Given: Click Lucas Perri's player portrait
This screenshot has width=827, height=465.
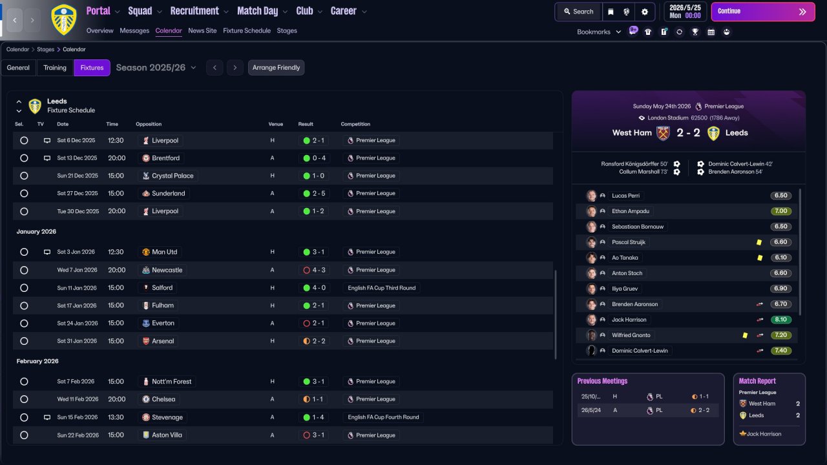Looking at the screenshot, I should [x=591, y=196].
